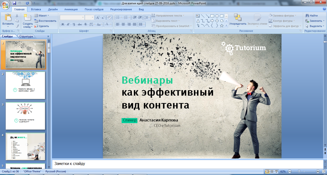Fit slide to current window

tap(323, 171)
